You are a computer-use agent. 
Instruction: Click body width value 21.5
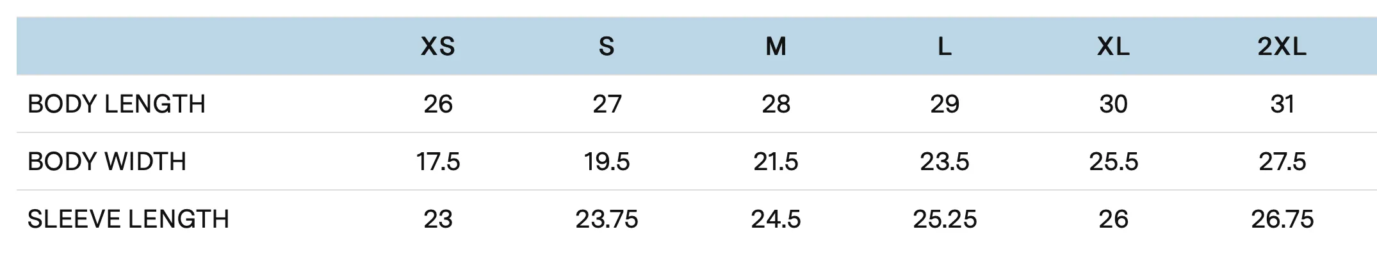(x=776, y=162)
